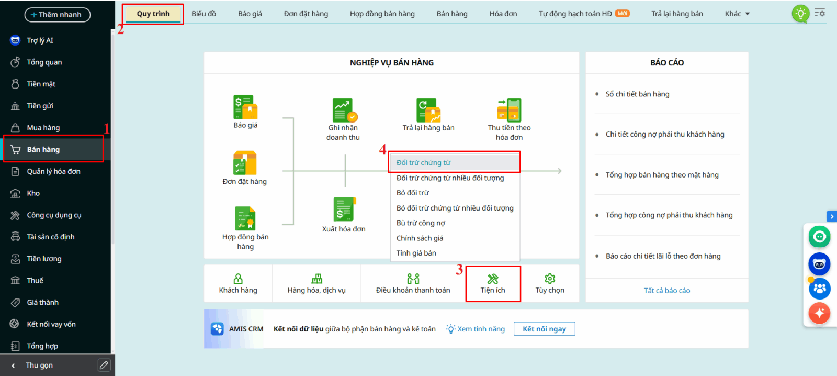The width and height of the screenshot is (837, 376).
Task: Click the sidebar edit pencil icon
Action: tap(104, 366)
